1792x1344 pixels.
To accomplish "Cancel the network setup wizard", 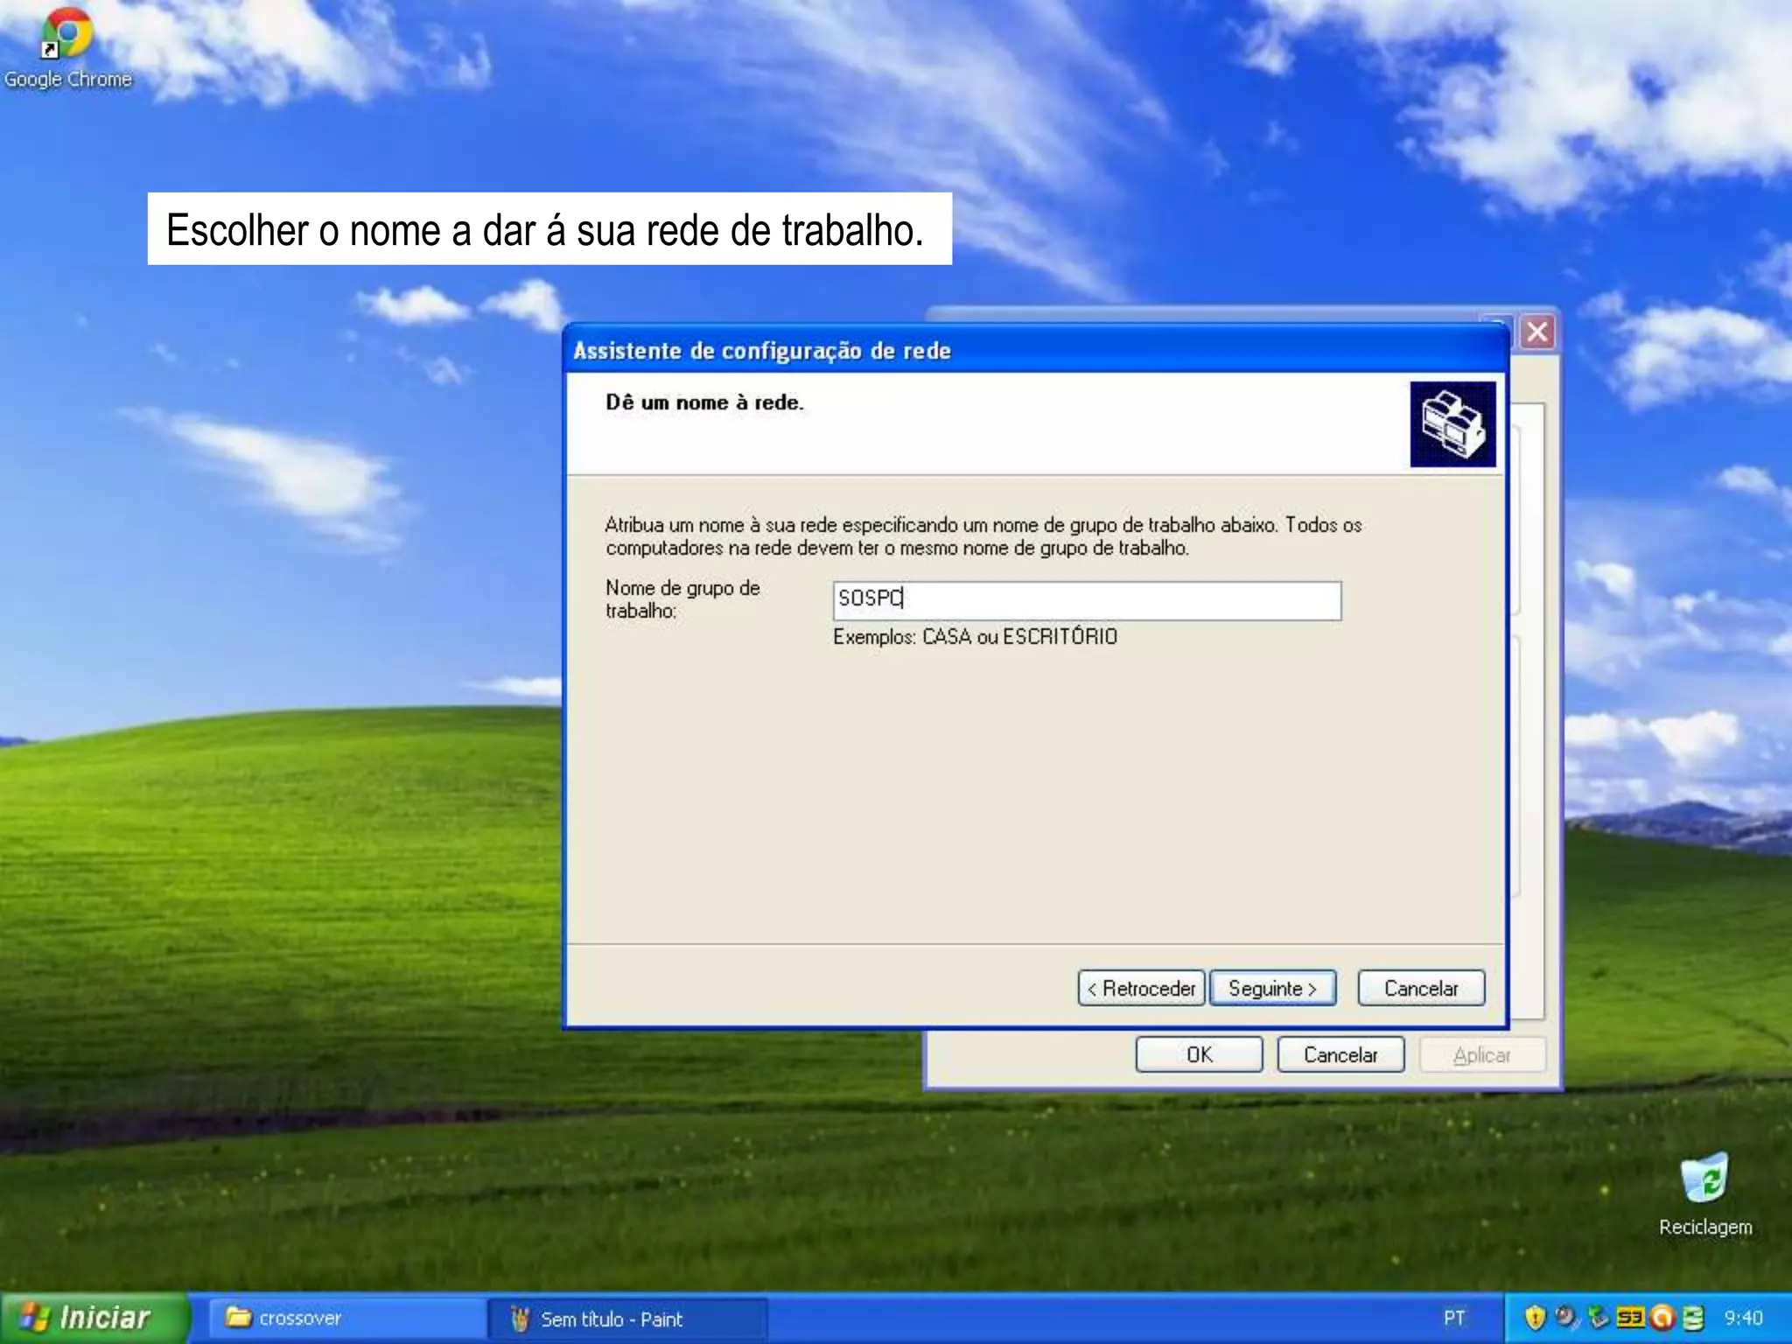I will (x=1421, y=988).
